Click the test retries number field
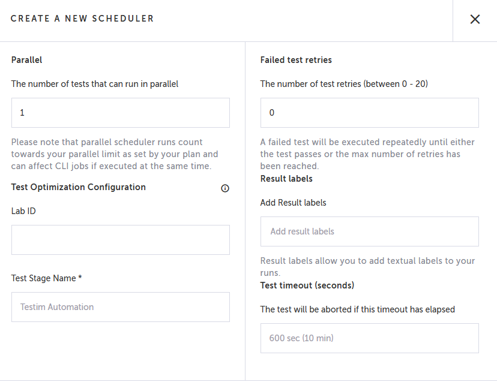The image size is (497, 391). [369, 113]
